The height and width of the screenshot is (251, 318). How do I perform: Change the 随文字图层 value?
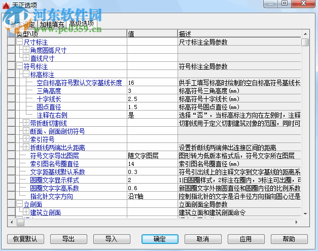[152, 155]
